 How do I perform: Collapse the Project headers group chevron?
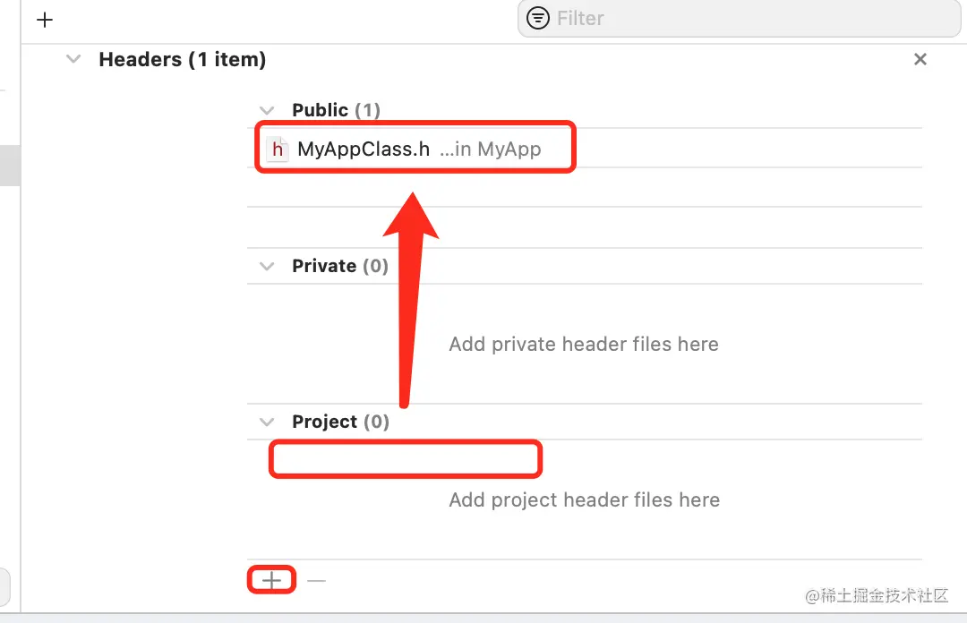tap(266, 422)
